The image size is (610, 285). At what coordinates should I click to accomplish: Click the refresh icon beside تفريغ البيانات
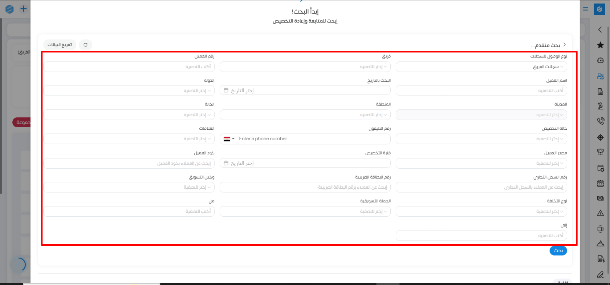click(86, 45)
